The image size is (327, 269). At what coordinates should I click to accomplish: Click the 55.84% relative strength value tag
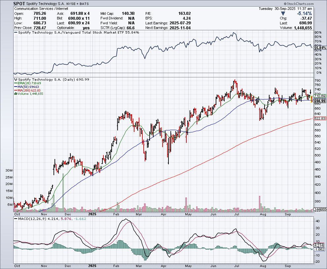click(320, 48)
